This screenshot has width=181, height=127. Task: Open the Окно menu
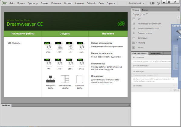click(x=101, y=3)
